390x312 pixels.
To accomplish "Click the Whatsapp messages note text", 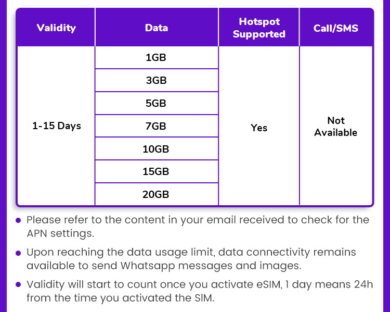I will click(191, 259).
